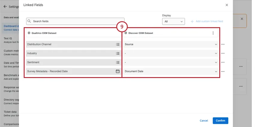Screen dimensions: 255x127
Task: Click calendar icon on Recorded Date field
Action: [118, 71]
